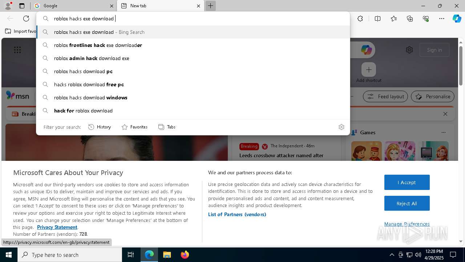Select 'roblox hacks download pc' suggestion
465x262 pixels.
point(193,71)
